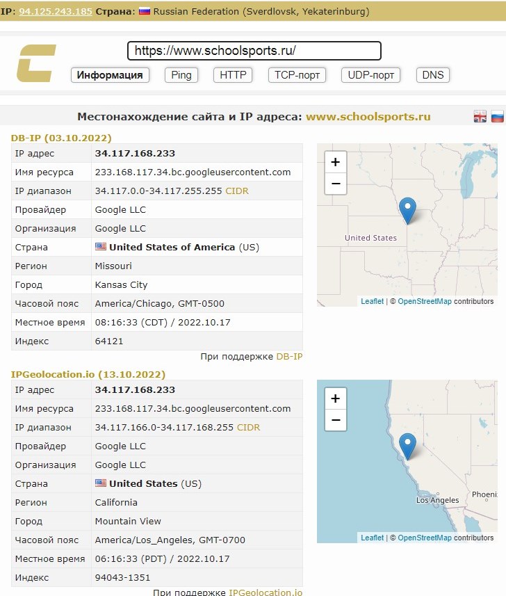The image size is (506, 596).
Task: Zoom out on the California map
Action: click(x=335, y=420)
